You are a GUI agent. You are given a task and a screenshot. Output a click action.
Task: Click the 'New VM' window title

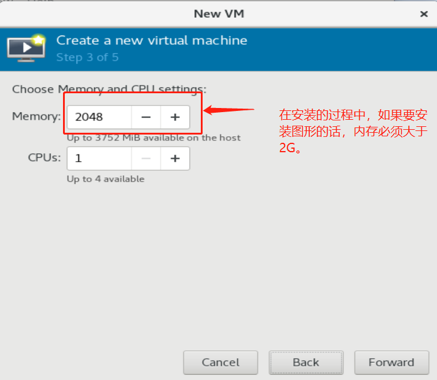[219, 14]
